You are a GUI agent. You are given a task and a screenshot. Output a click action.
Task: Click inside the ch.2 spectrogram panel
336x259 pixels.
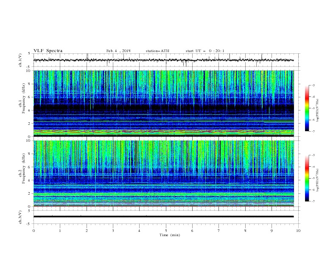pos(163,174)
